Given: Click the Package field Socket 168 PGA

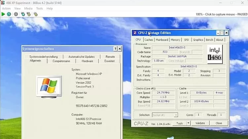Looking at the screenshot, I should click(x=177, y=56).
